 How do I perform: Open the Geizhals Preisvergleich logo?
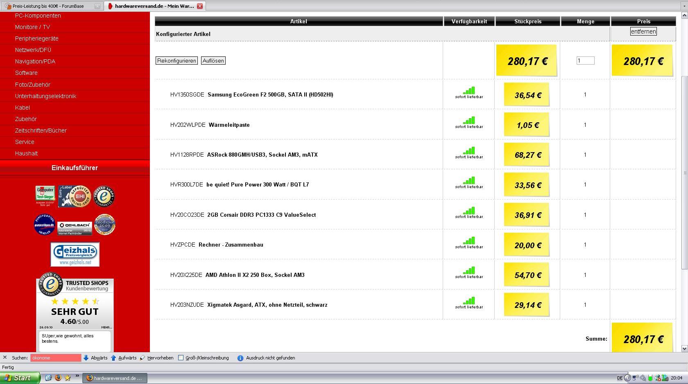75,254
